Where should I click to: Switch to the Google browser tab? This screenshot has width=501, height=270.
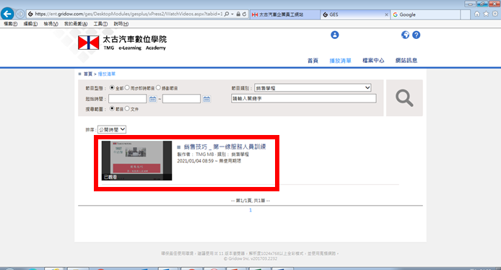(x=425, y=14)
